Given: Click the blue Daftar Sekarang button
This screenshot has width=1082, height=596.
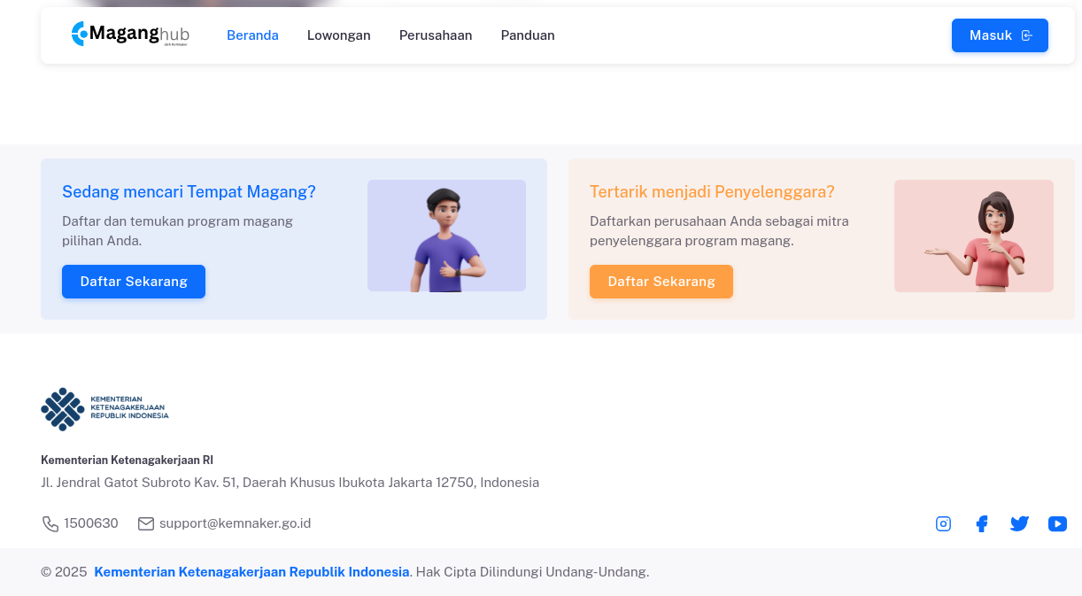Looking at the screenshot, I should pos(134,281).
